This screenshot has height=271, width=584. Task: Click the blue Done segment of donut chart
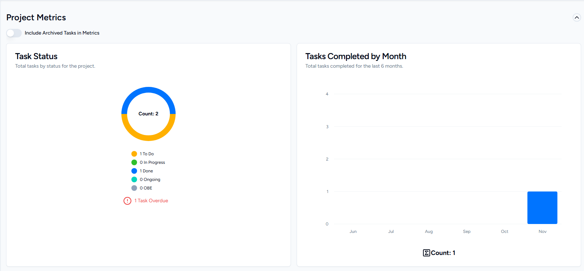pos(148,90)
